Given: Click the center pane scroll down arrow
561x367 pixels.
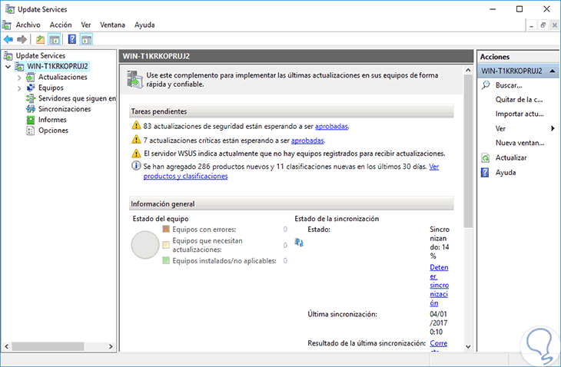Looking at the screenshot, I should [x=468, y=346].
